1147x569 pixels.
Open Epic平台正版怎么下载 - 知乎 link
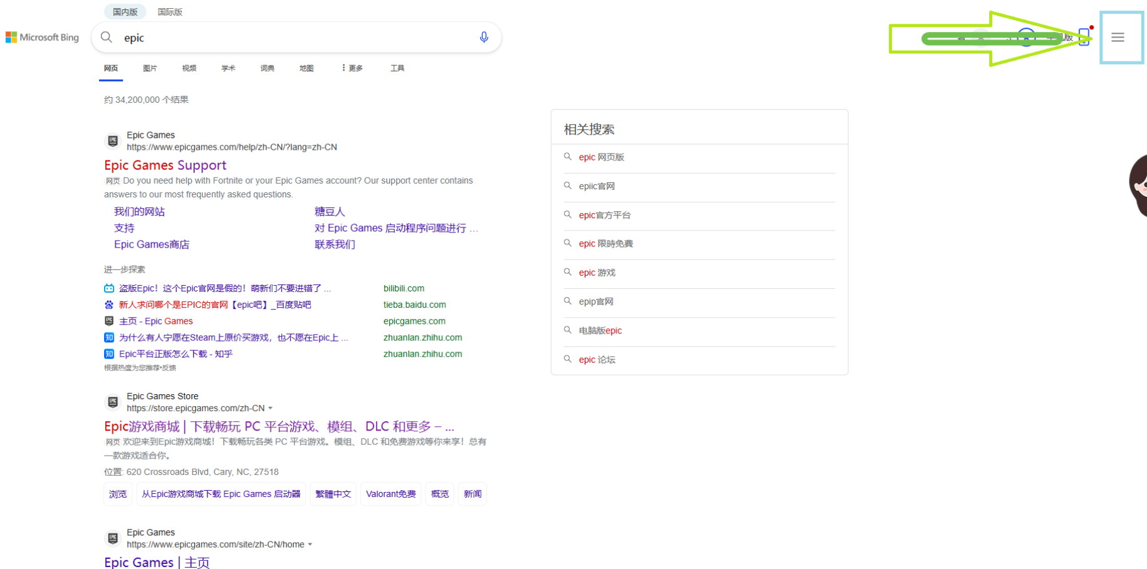[x=175, y=353]
